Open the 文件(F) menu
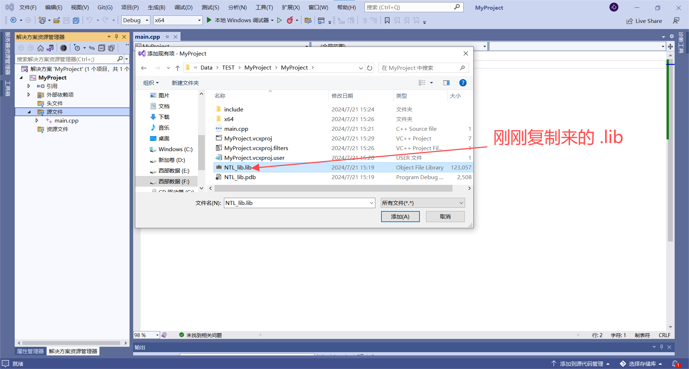Screen dimensions: 689x369 [28, 7]
